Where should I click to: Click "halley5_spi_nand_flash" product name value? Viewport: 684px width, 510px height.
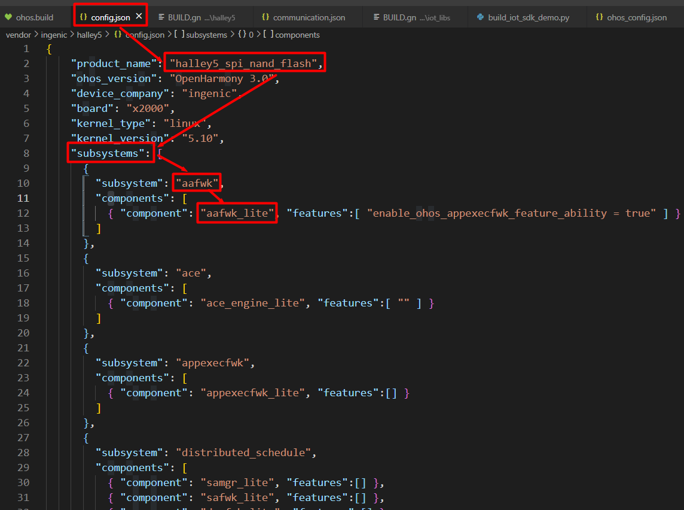point(243,63)
